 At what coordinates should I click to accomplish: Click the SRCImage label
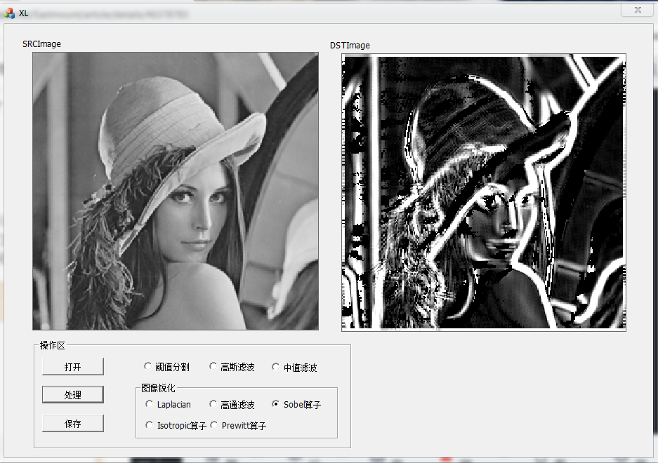tap(42, 44)
